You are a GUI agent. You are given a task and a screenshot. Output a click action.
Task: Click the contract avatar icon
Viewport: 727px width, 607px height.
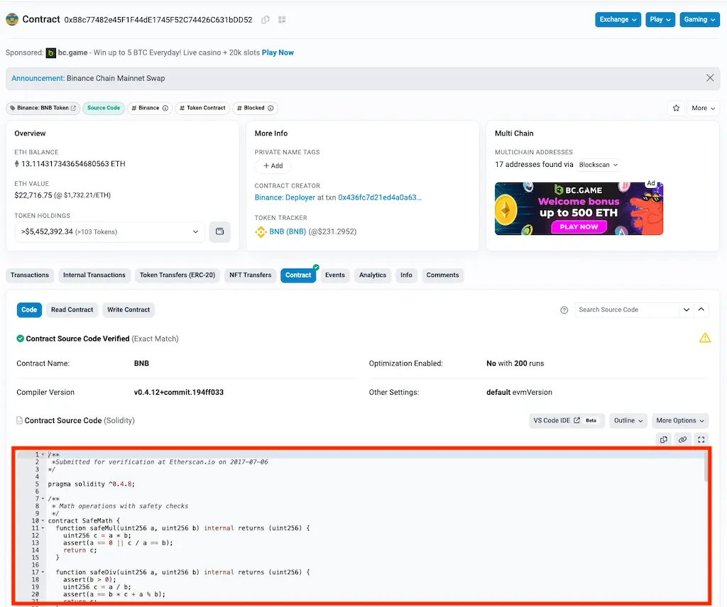[12, 19]
